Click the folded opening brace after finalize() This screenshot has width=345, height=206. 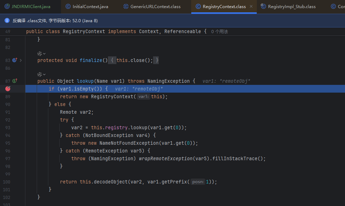[x=112, y=60]
